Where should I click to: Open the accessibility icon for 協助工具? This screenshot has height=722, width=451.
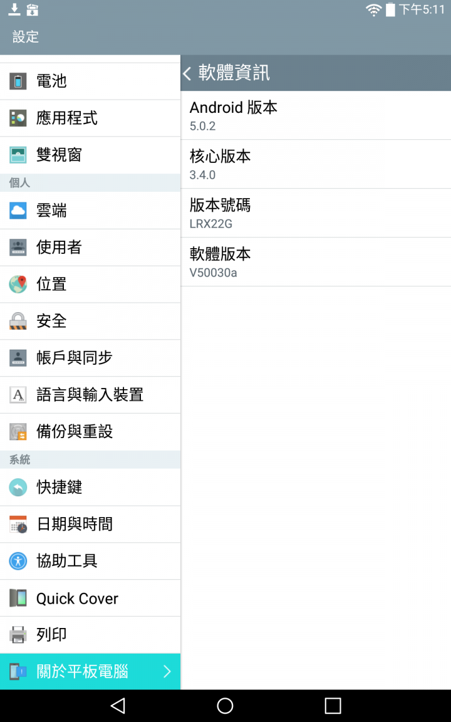coord(18,561)
